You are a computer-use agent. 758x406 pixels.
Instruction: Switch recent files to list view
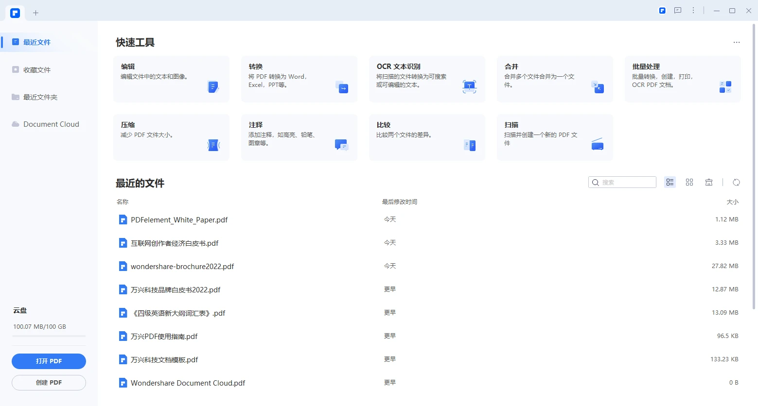[670, 182]
